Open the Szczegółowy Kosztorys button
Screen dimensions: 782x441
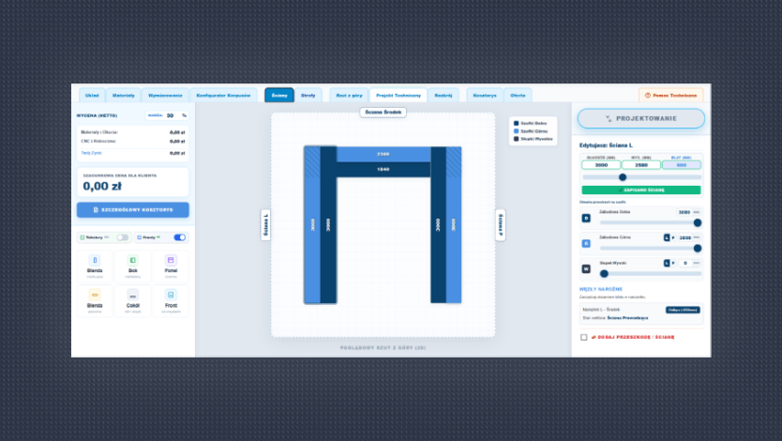(132, 210)
